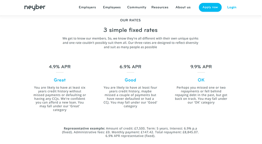Click the '3 simple fixed rates' heading
This screenshot has width=262, height=144.
(130, 30)
